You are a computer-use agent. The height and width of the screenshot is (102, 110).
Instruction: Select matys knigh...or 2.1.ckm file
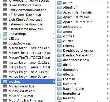click(28, 72)
